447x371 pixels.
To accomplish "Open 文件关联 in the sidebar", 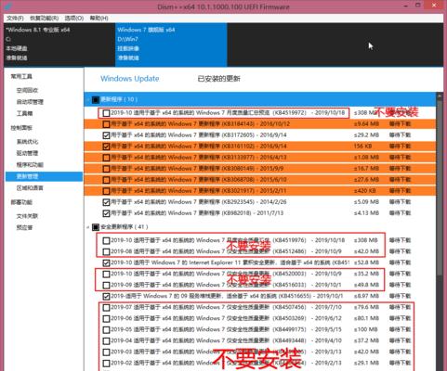I will pos(27,216).
